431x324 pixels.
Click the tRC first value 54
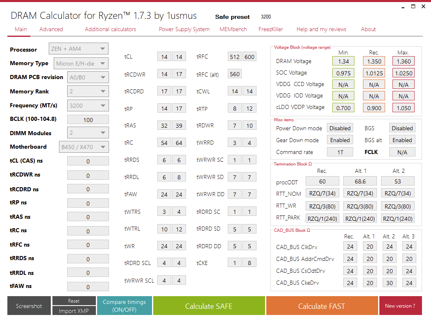[x=164, y=143]
